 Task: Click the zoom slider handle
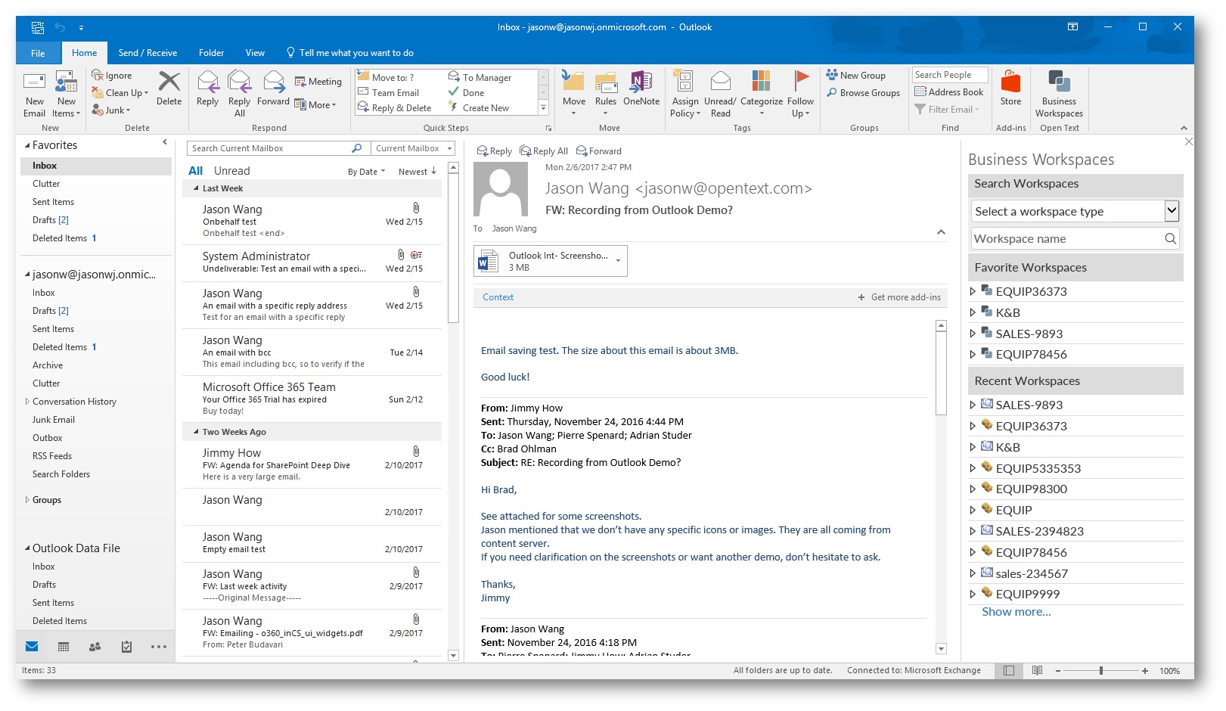coord(1101,671)
